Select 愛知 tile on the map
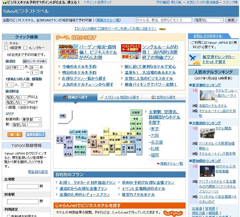The height and width of the screenshot is (217, 240). pos(111,148)
